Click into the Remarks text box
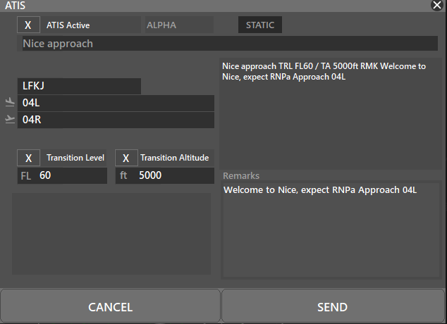 [x=331, y=230]
